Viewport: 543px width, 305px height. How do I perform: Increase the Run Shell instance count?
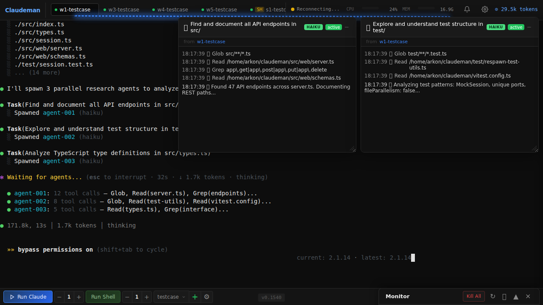pyautogui.click(x=146, y=297)
